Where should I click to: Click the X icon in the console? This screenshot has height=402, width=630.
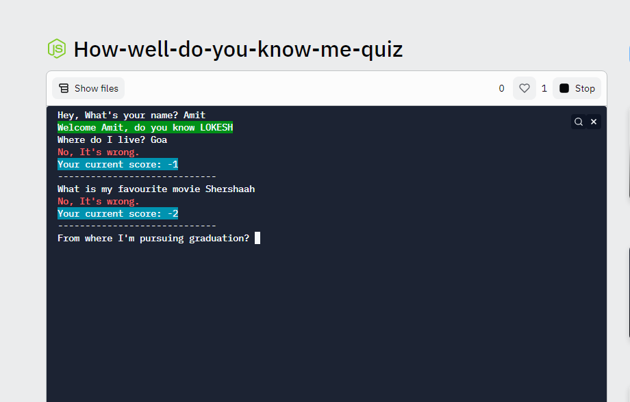594,122
